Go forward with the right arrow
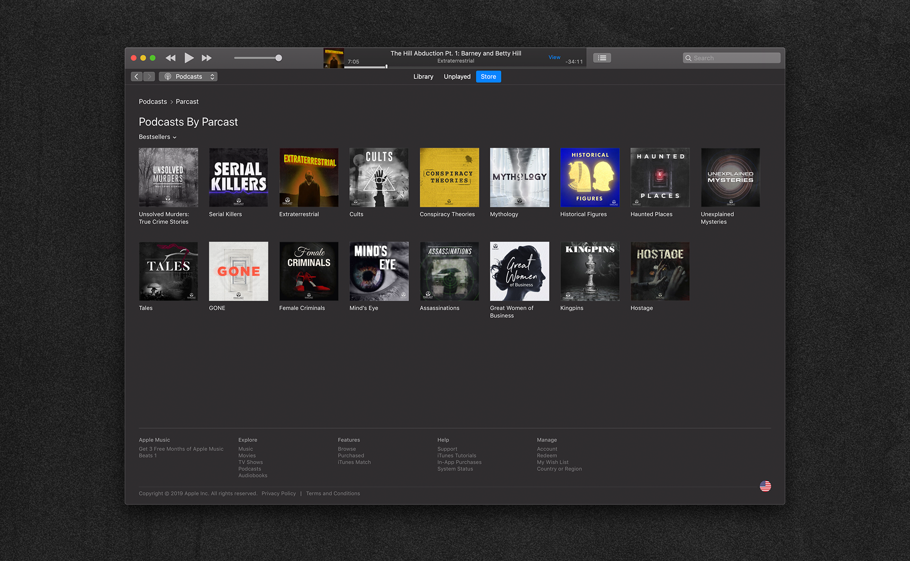 pos(149,76)
